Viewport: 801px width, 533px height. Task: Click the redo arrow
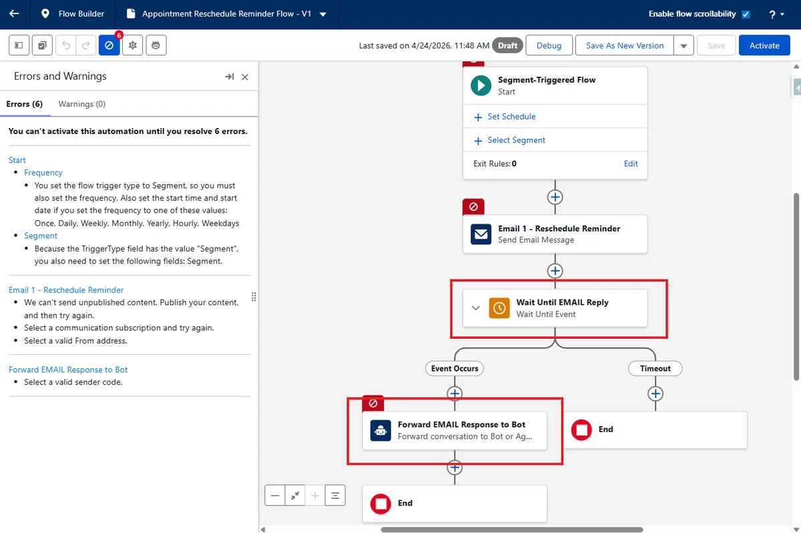click(85, 45)
